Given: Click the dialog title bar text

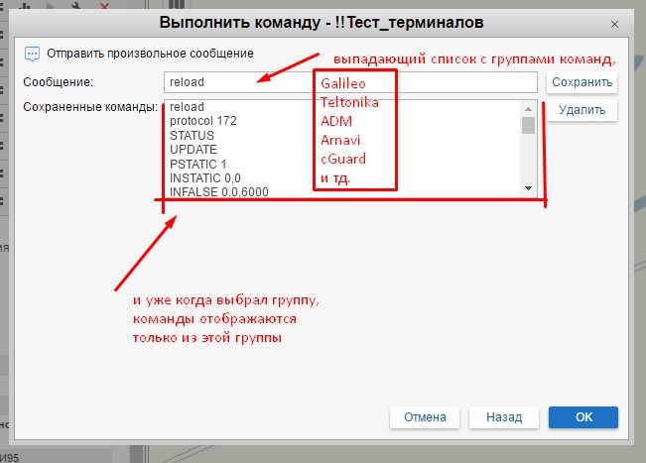Looking at the screenshot, I should 328,22.
